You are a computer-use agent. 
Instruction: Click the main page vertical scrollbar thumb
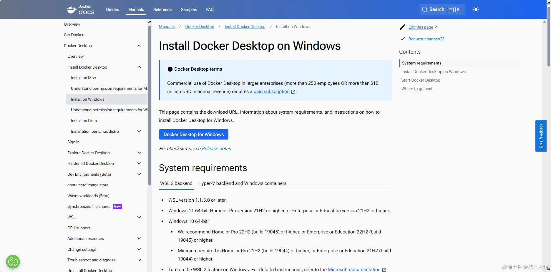click(549, 37)
